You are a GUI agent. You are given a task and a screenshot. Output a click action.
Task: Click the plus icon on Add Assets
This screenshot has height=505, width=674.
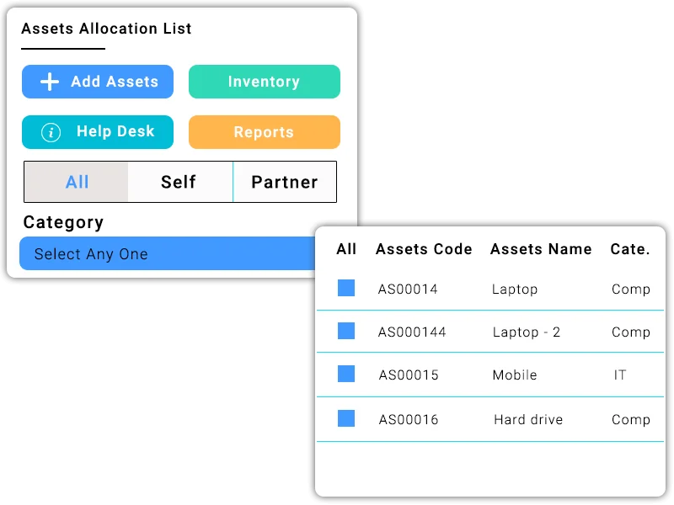click(x=50, y=82)
